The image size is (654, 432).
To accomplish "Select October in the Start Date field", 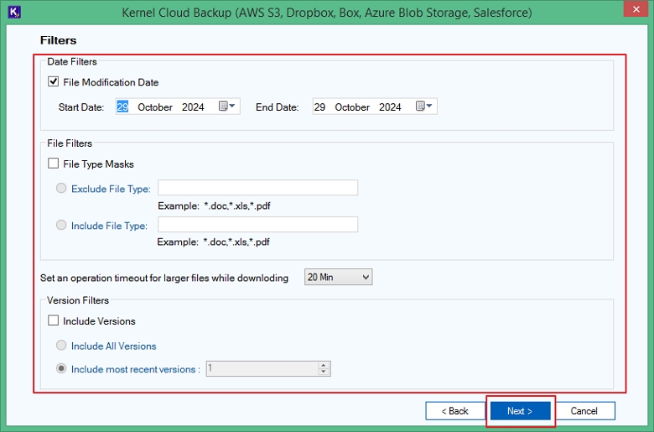I will coord(155,107).
